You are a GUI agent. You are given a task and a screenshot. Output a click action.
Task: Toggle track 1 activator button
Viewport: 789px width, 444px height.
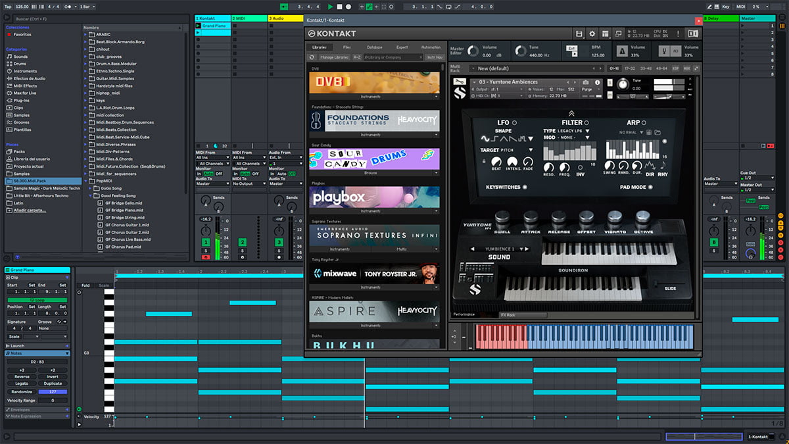[205, 243]
